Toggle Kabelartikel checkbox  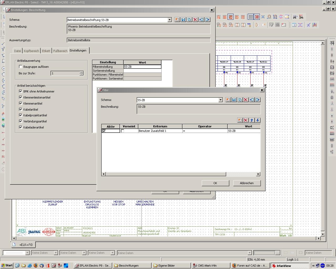(x=21, y=109)
